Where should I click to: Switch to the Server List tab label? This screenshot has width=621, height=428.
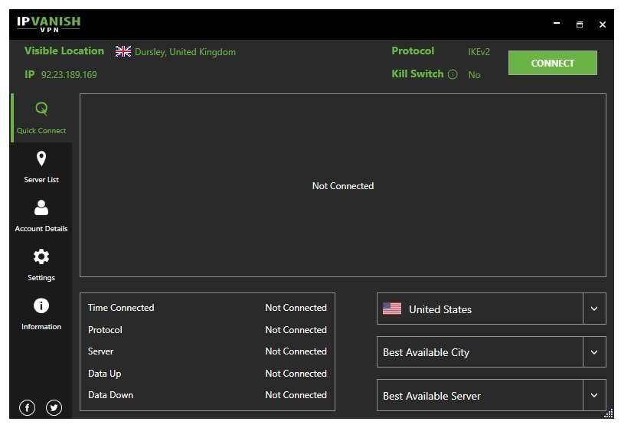[x=41, y=180]
